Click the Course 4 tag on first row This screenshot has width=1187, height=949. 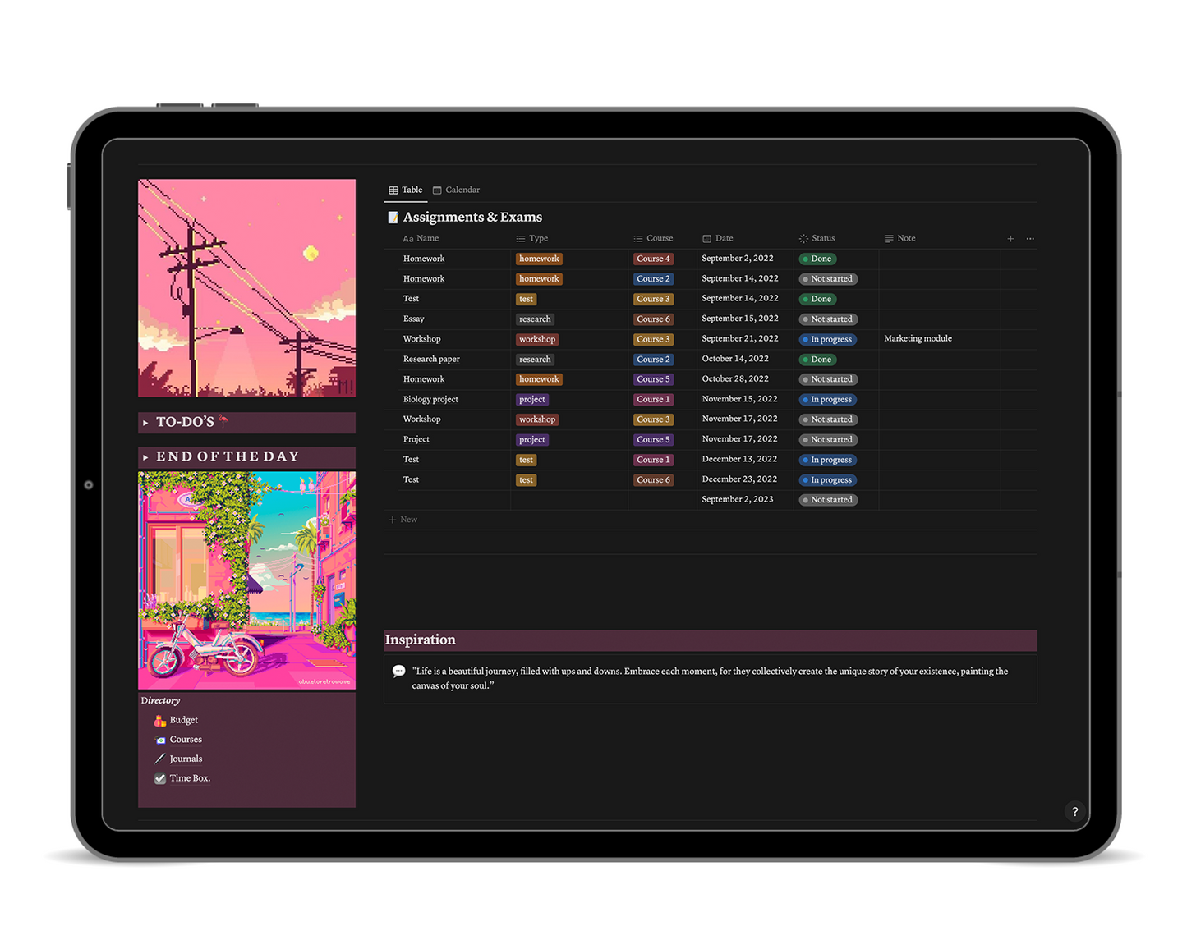coord(653,259)
